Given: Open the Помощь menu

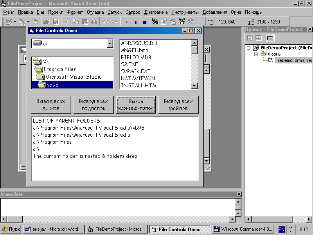Looking at the screenshot, I should tap(253, 12).
